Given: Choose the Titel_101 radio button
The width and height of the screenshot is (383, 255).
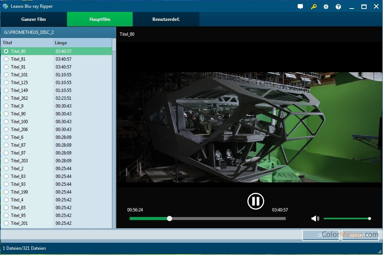Looking at the screenshot, I should coord(6,75).
